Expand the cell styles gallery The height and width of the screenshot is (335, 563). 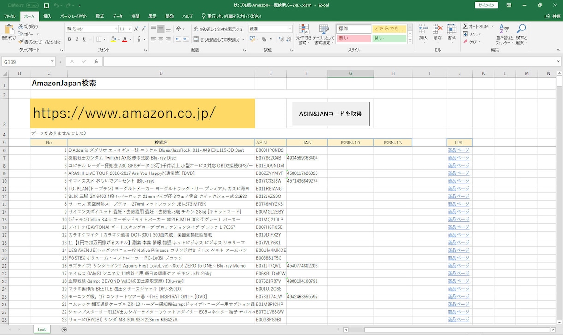click(410, 41)
